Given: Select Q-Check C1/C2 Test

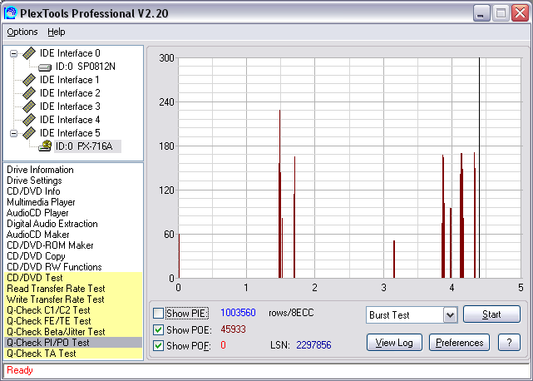Looking at the screenshot, I should (73, 310).
